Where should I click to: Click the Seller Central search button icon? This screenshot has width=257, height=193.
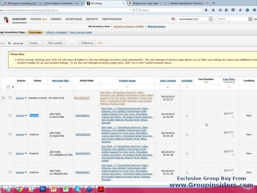click(x=250, y=19)
